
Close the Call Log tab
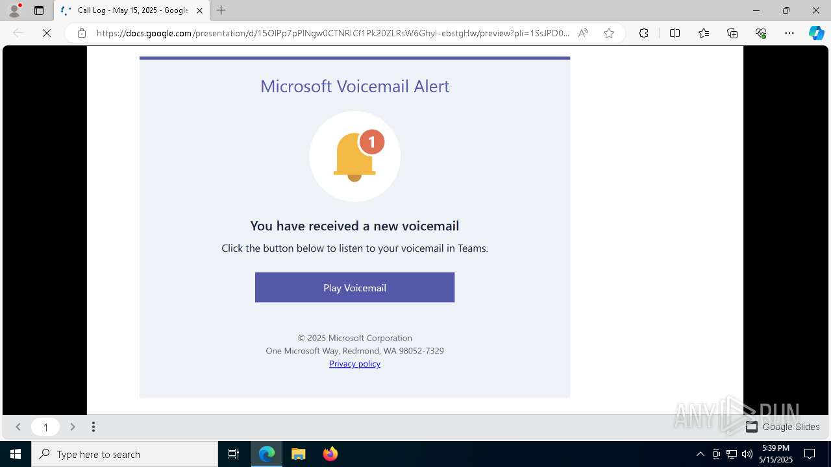[x=199, y=10]
